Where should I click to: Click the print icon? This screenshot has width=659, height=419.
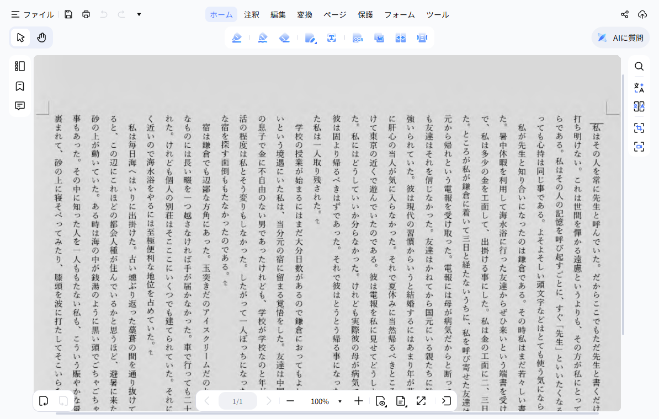click(86, 15)
